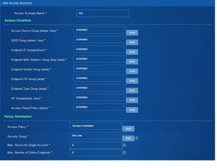Open the Endpoint Vendor Group dropdown
This screenshot has height=168, width=217.
[x=100, y=68]
